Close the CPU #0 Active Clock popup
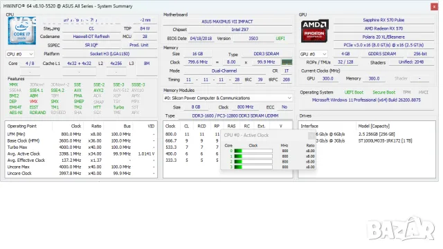 click(x=311, y=136)
